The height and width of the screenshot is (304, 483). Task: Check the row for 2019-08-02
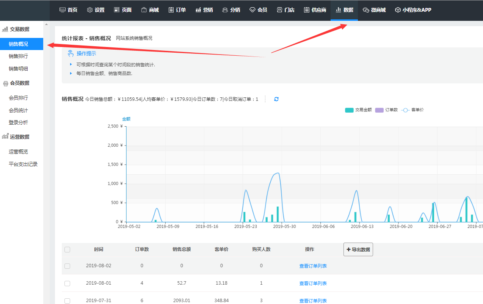click(x=67, y=266)
